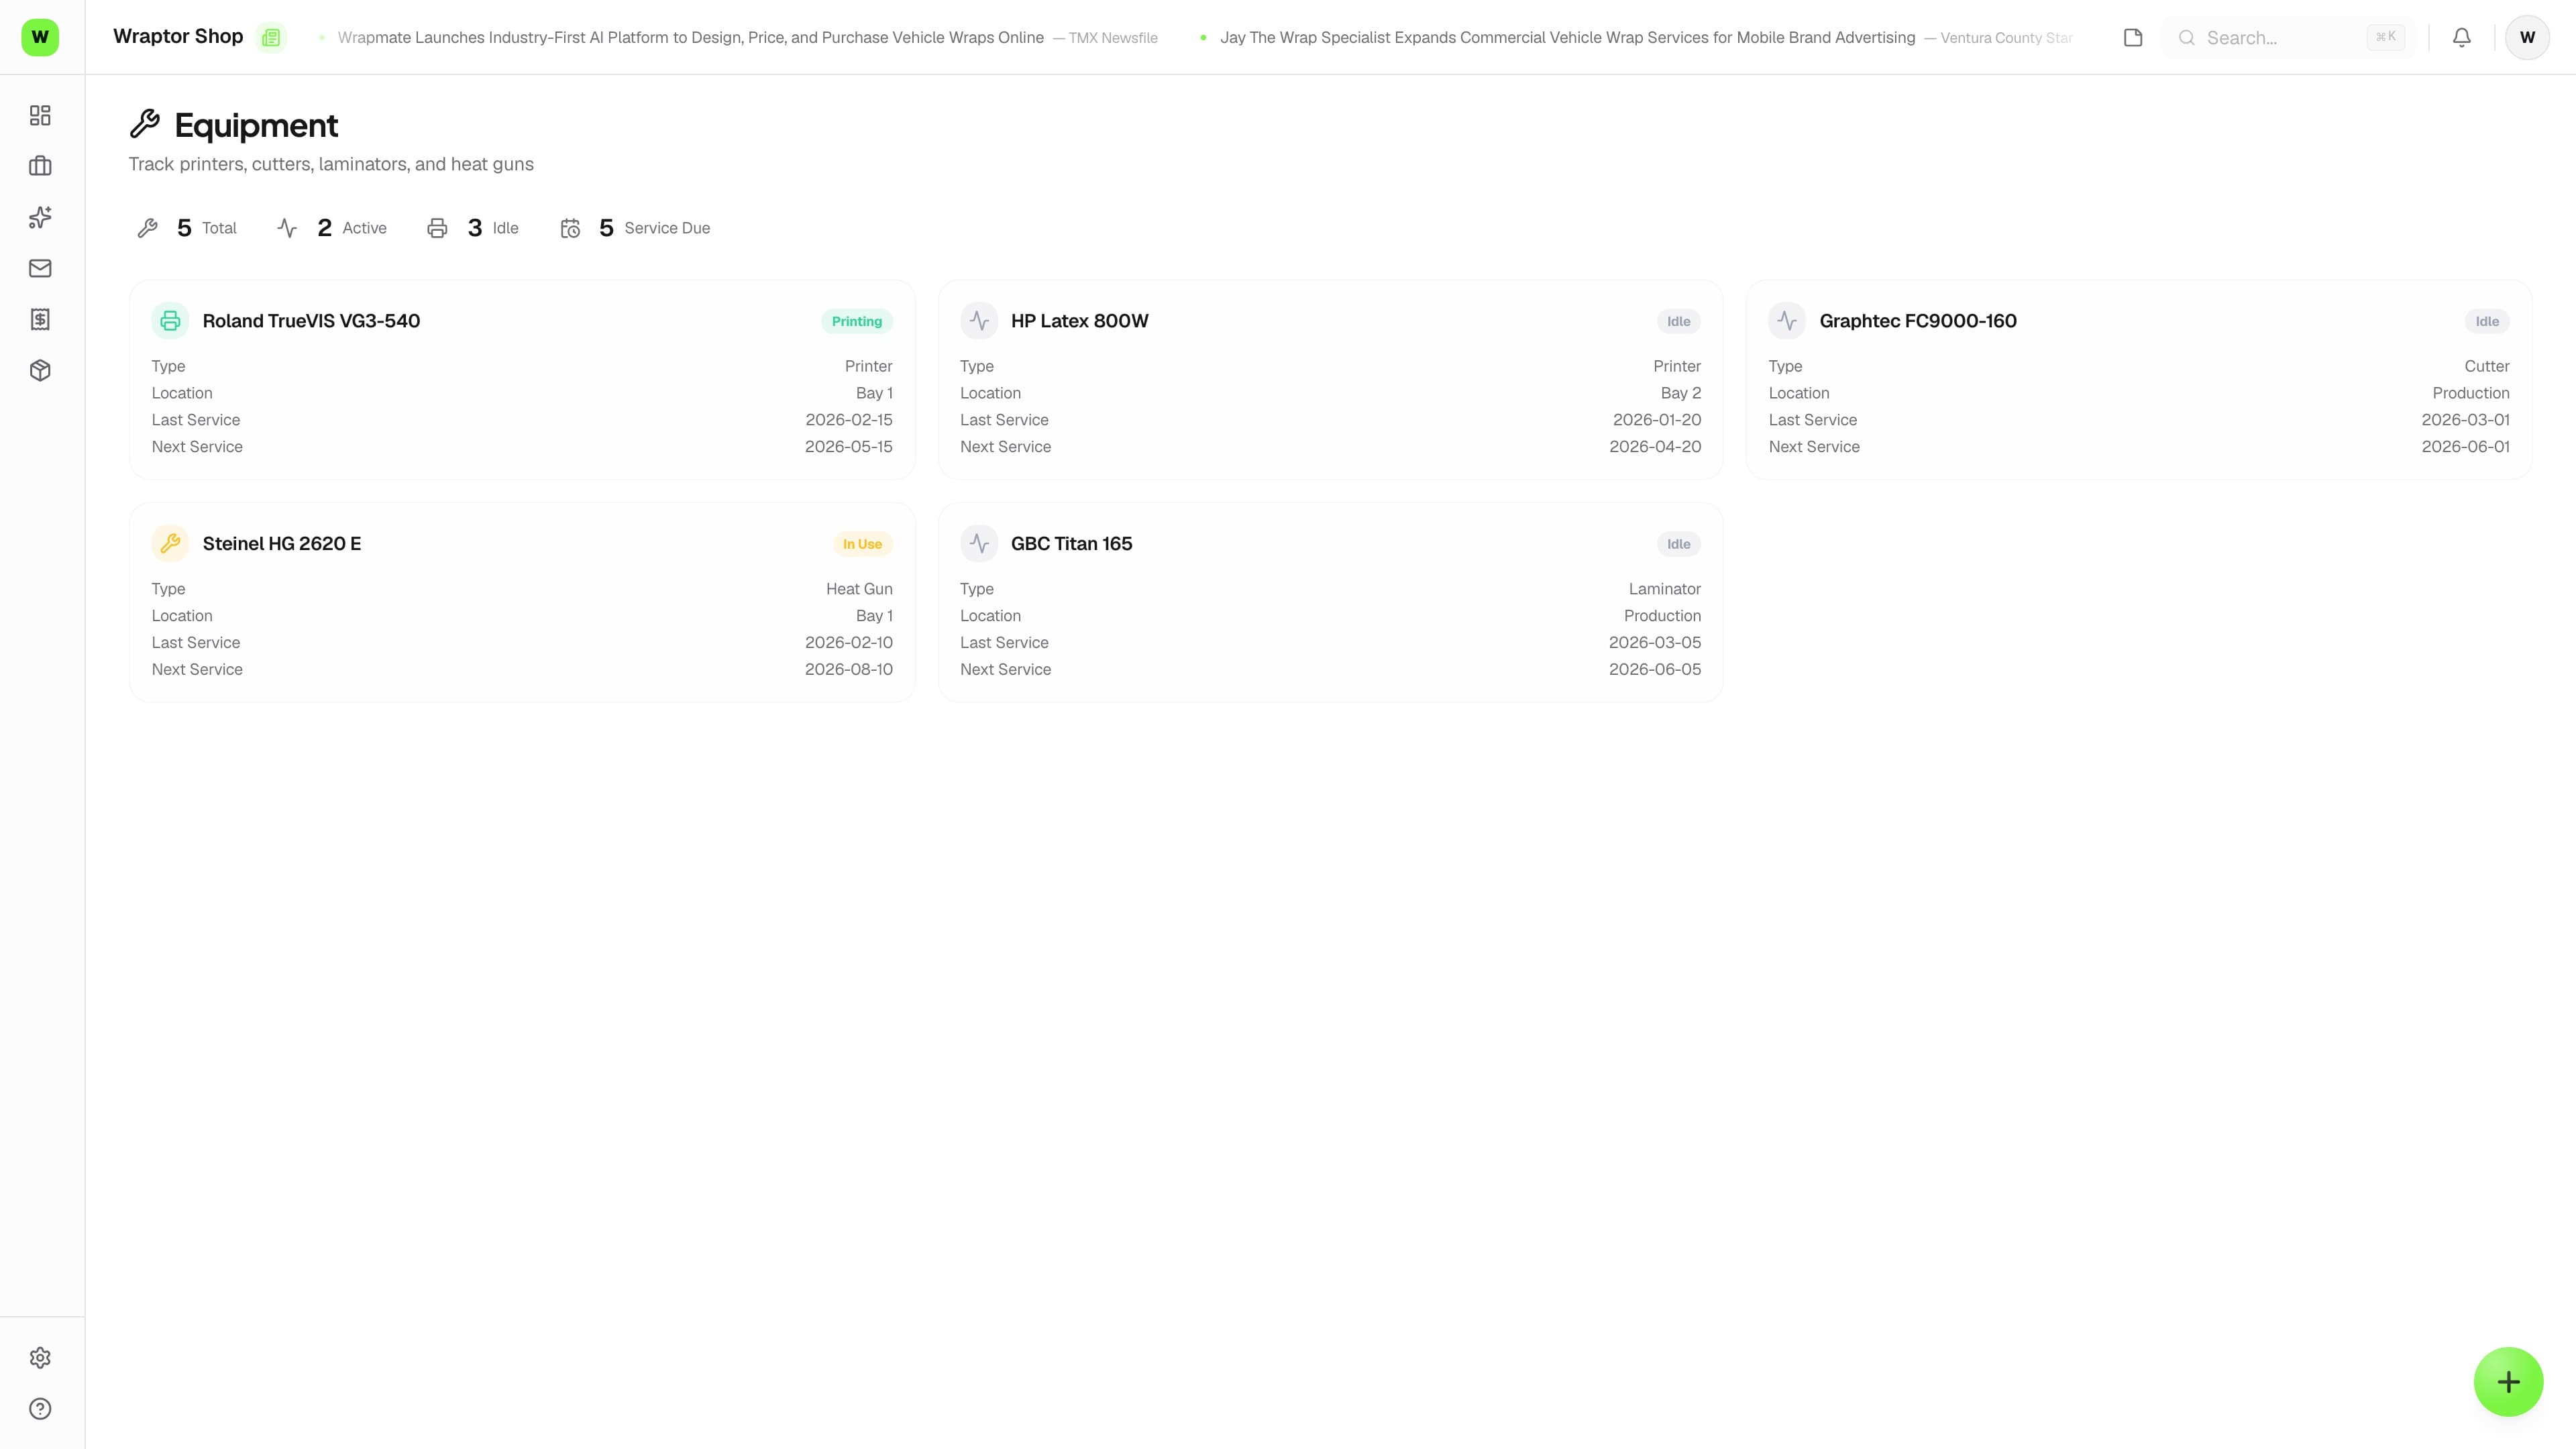2576x1449 pixels.
Task: Focus the Search input field
Action: (2289, 37)
